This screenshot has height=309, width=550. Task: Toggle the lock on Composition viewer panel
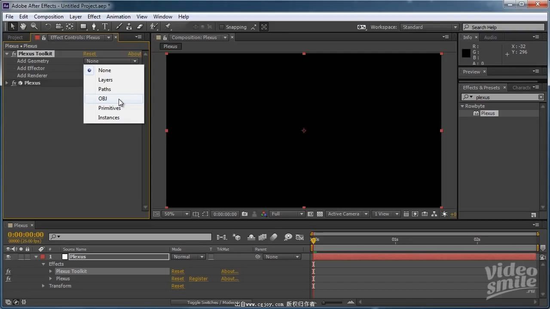coord(165,37)
